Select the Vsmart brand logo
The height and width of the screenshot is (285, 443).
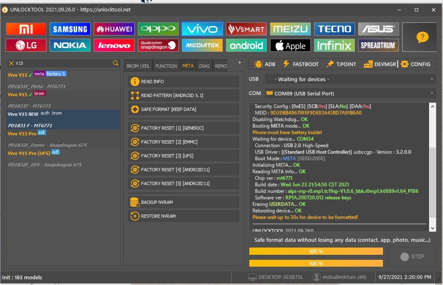(246, 29)
